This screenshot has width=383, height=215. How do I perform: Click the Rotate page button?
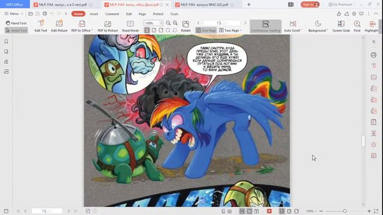[186, 26]
